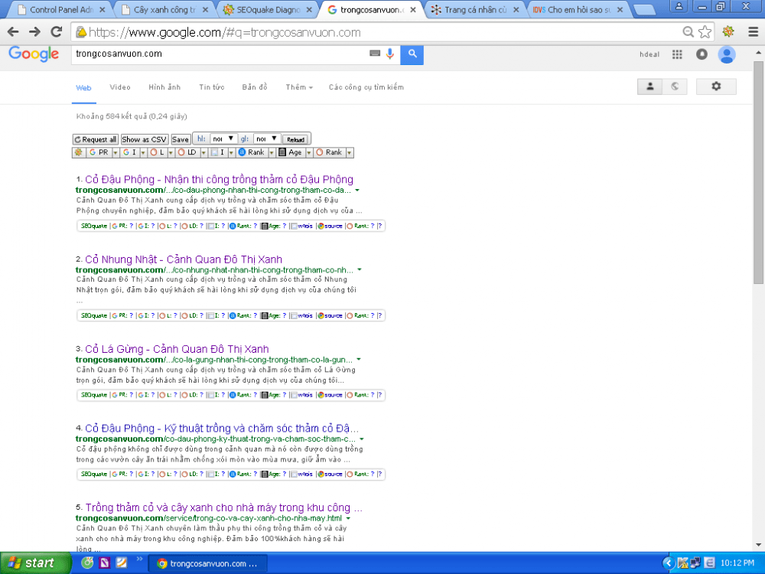Click Show as CSV button
Viewport: 765px width, 574px height.
tap(145, 139)
